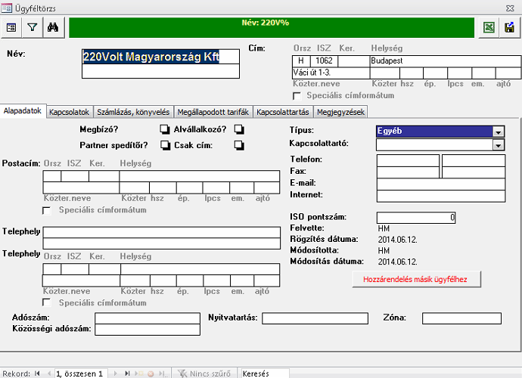Click the Ügyféltörzs window form icon
Image resolution: width=522 pixels, height=378 pixels.
click(x=6, y=8)
